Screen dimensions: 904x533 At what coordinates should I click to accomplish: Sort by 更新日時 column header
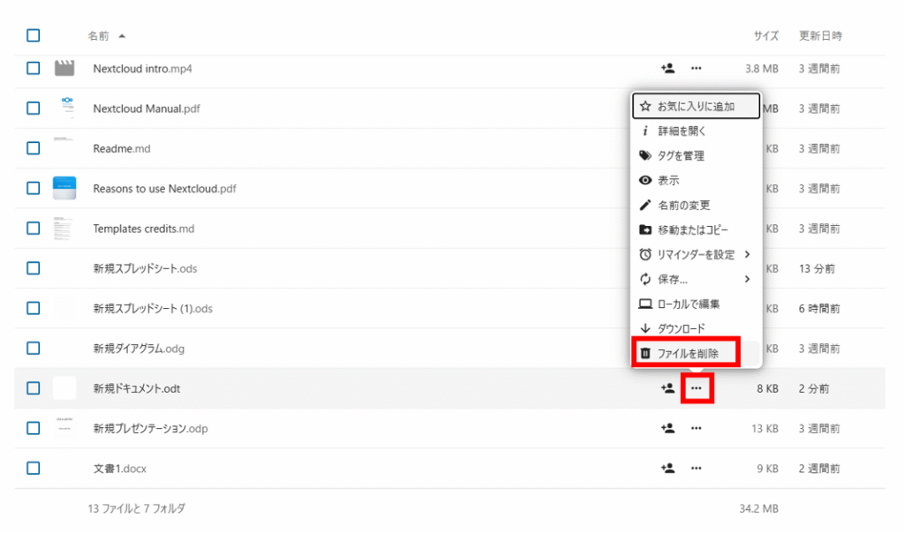pos(820,36)
